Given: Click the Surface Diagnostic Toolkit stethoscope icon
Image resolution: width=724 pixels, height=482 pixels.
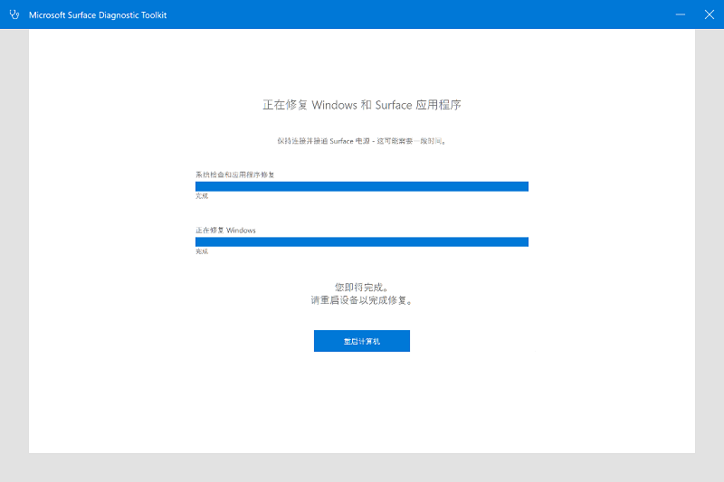Looking at the screenshot, I should (x=14, y=14).
